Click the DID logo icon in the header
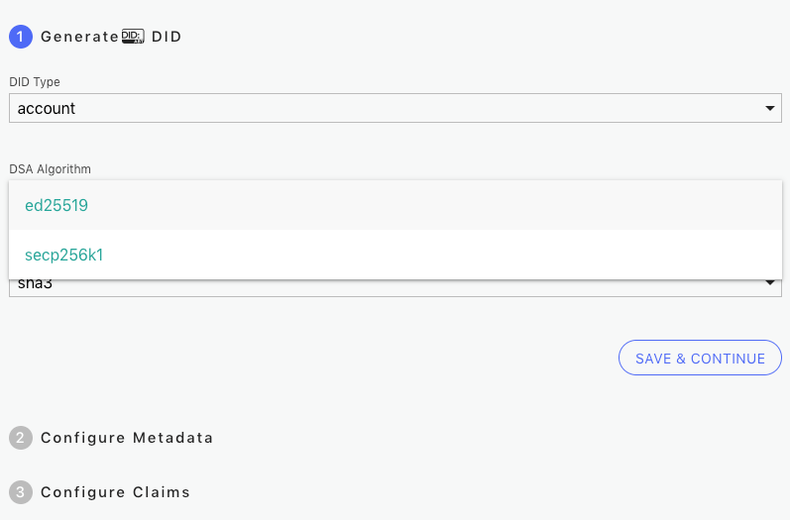Image resolution: width=790 pixels, height=520 pixels. 133,37
